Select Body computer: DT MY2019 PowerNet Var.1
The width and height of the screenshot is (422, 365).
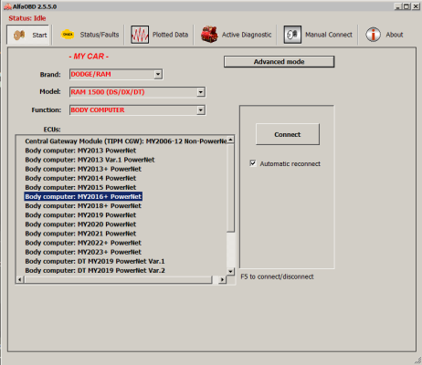click(95, 261)
